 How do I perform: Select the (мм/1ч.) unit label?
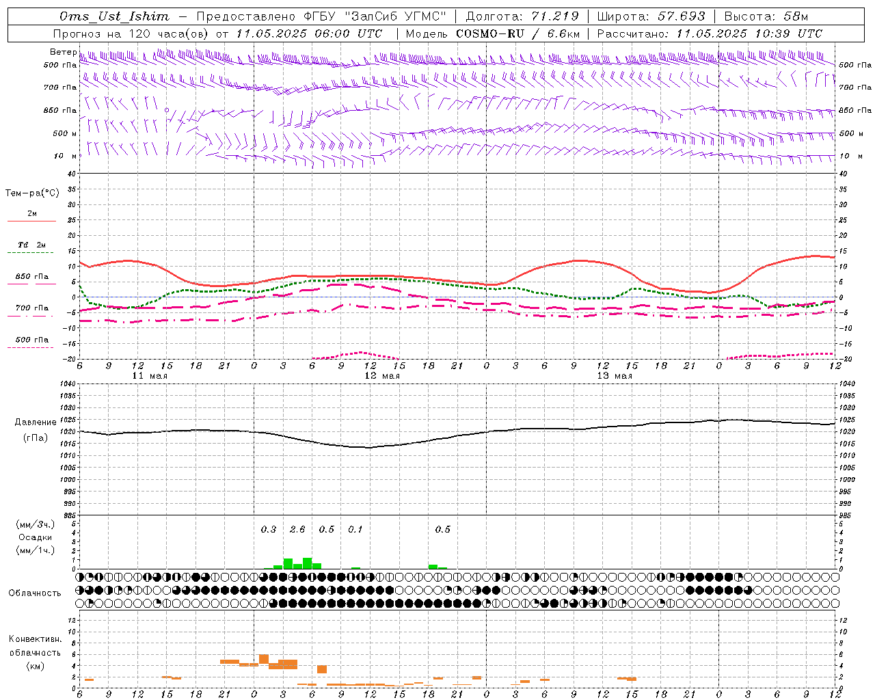[36, 550]
